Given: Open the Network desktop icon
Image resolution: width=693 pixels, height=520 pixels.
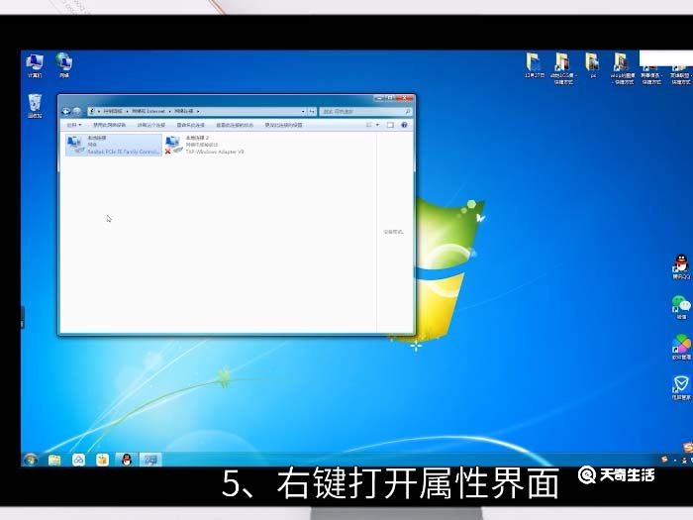Looking at the screenshot, I should click(64, 65).
